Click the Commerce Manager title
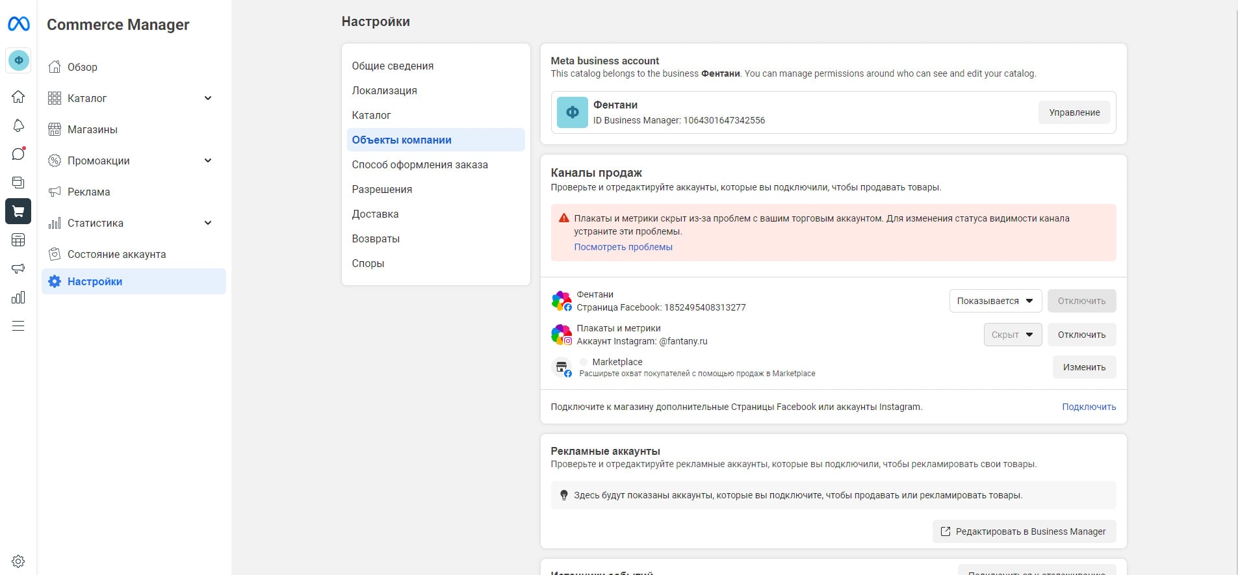The height and width of the screenshot is (575, 1238). pos(118,25)
